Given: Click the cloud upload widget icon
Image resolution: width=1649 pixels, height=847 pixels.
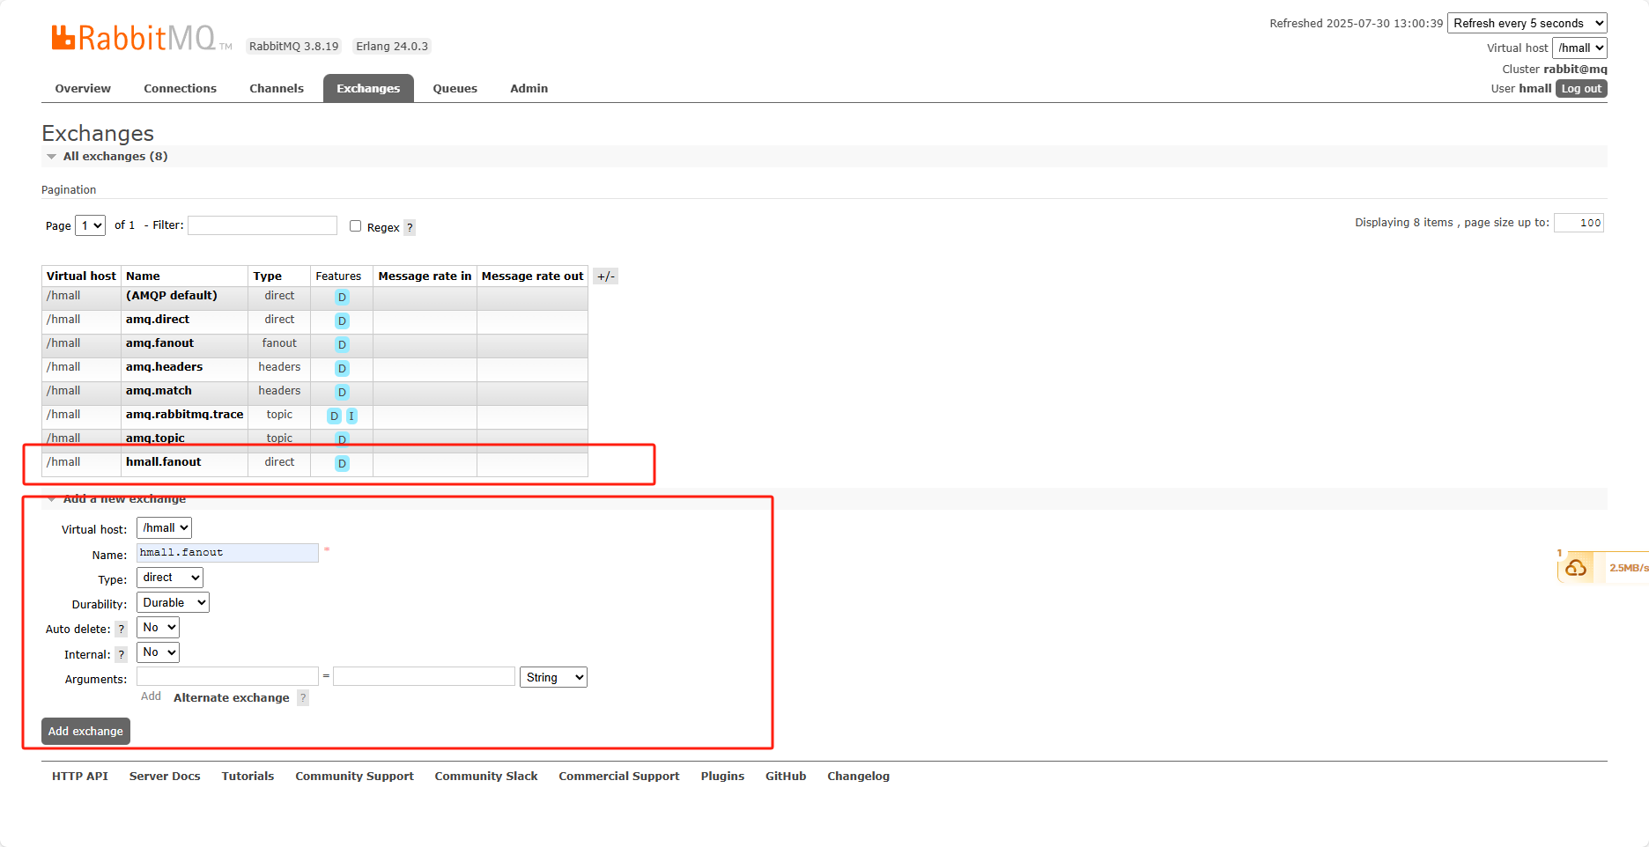Looking at the screenshot, I should pos(1576,568).
